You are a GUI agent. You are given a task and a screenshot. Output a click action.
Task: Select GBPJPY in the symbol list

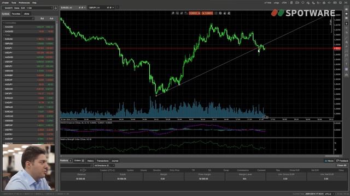[28, 66]
